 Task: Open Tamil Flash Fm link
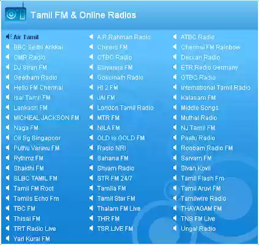pos(203,178)
